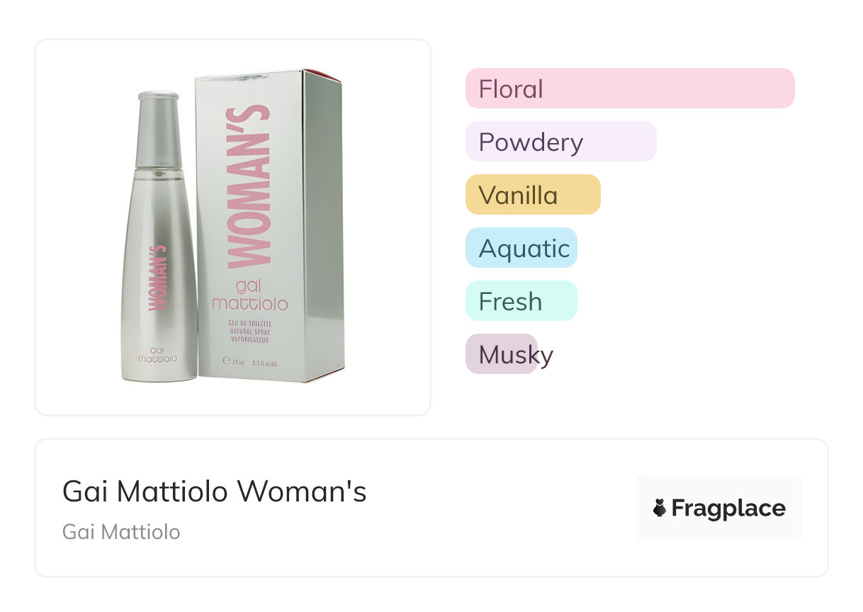Select the Powdery accord bar
The height and width of the screenshot is (612, 863).
(560, 142)
